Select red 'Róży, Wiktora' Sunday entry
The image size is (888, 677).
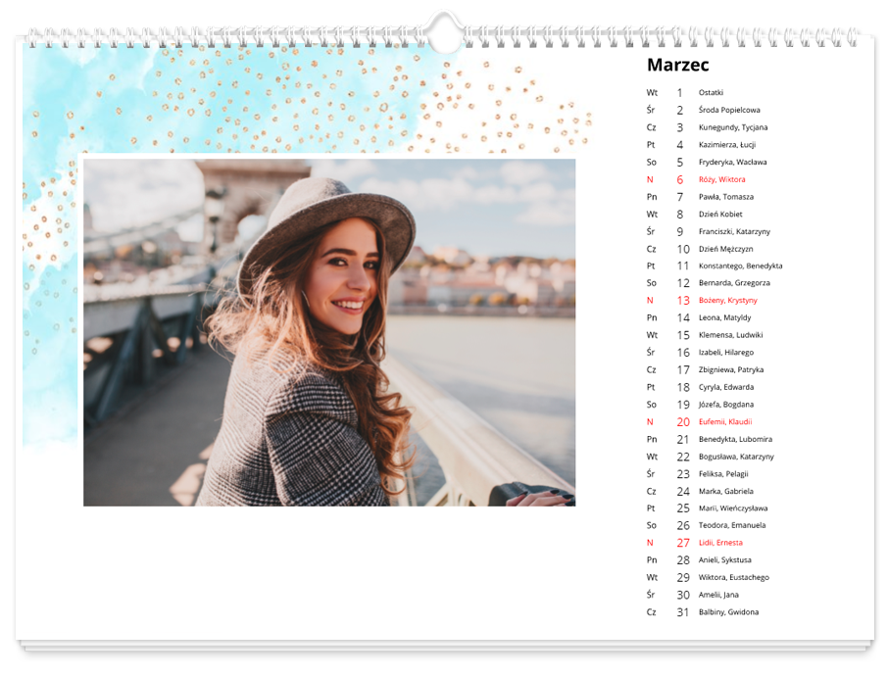(x=721, y=179)
